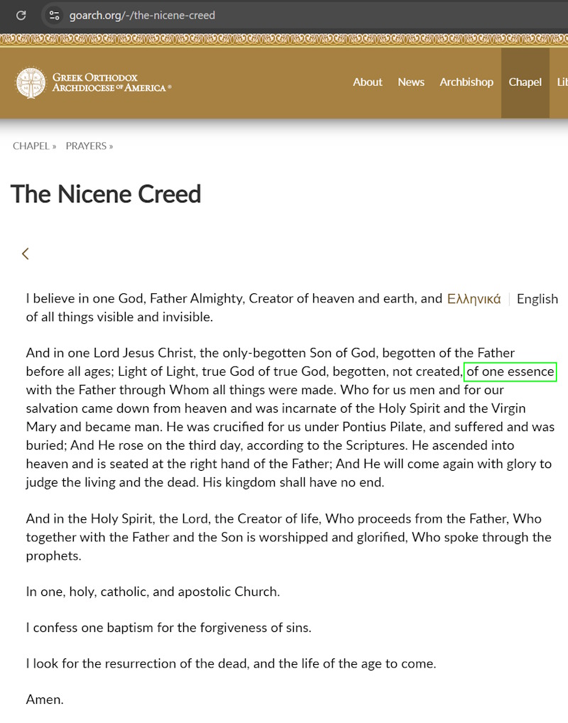Click the "I look for the resurrection" line
The image size is (568, 723).
[231, 664]
